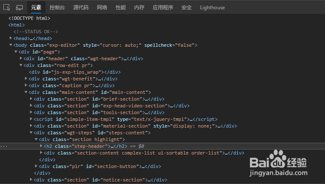The image size is (325, 184).
Task: Select the <!--STATUS OK--> comment
Action: click(36, 32)
